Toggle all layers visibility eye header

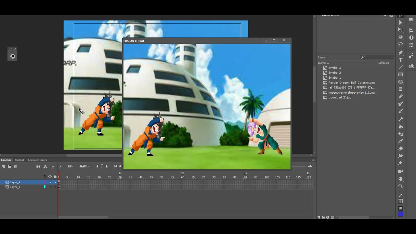tap(50, 177)
